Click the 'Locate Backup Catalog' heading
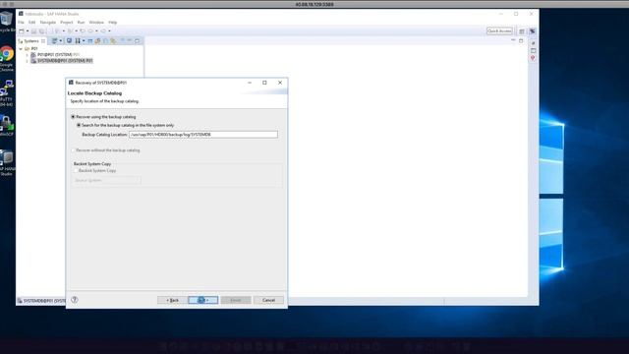Viewport: 629px width, 354px height. pyautogui.click(x=94, y=93)
